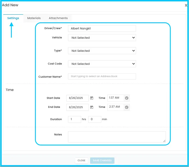
Task: Close the Add New dialog with X
Action: pyautogui.click(x=186, y=5)
